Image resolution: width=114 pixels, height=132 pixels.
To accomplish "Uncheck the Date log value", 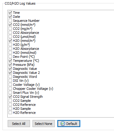I will [x=10, y=17].
